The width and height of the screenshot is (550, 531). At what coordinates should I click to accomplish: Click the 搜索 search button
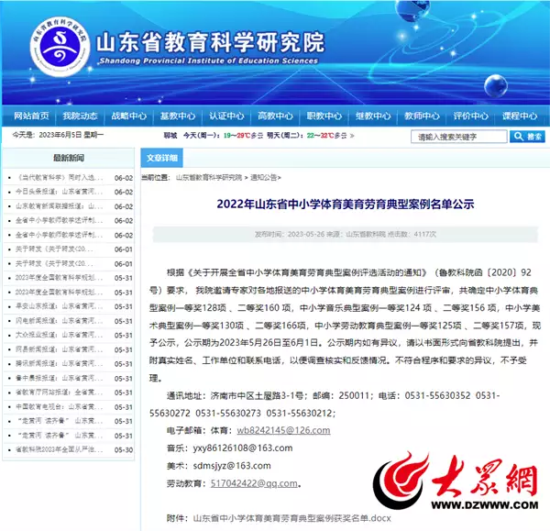[x=527, y=137]
